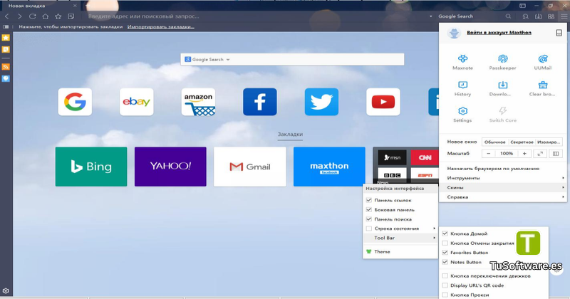Screen dimensions: 570x299
Task: Open downloads from the top toolbar icon
Action: coord(538,16)
